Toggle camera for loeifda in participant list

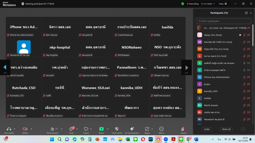(249, 98)
